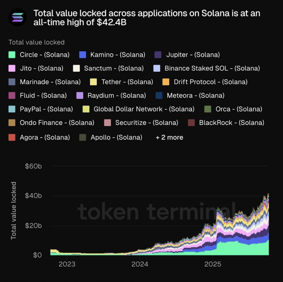The image size is (283, 282).
Task: Click the Fluid legend swatch
Action: pos(12,96)
